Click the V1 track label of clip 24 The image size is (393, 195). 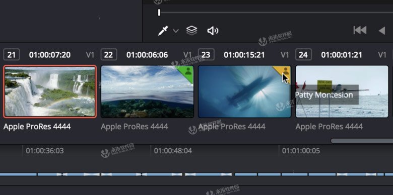tap(382, 55)
